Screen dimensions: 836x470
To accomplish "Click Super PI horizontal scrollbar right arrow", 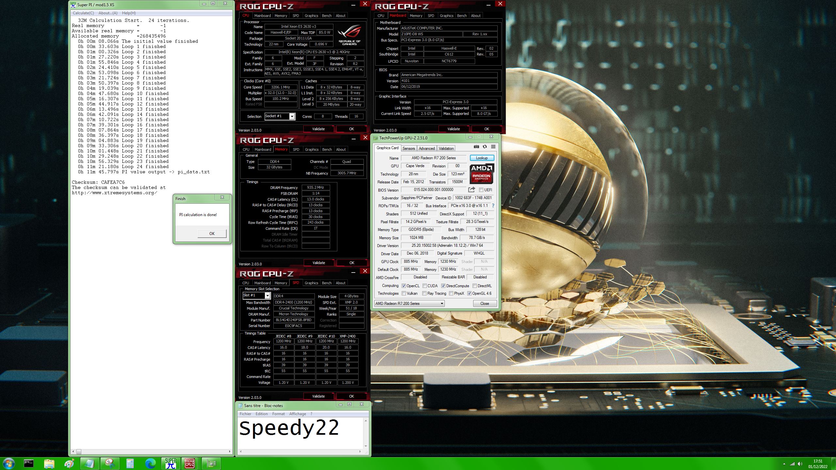I will tap(230, 452).
